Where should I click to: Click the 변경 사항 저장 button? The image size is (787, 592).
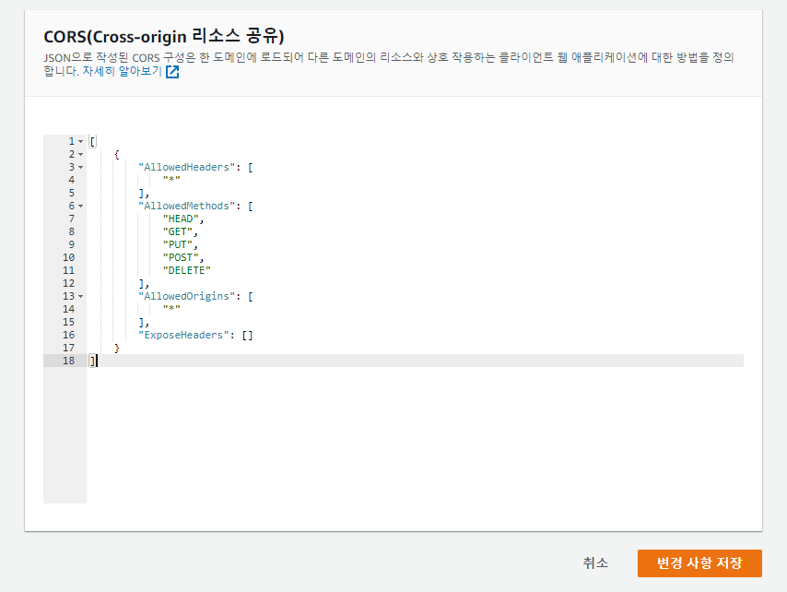(699, 562)
